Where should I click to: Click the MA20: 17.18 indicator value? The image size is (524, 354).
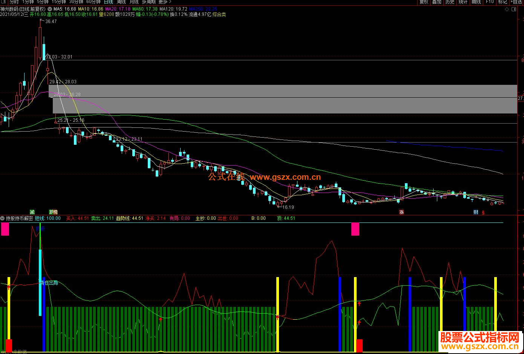[x=118, y=9]
